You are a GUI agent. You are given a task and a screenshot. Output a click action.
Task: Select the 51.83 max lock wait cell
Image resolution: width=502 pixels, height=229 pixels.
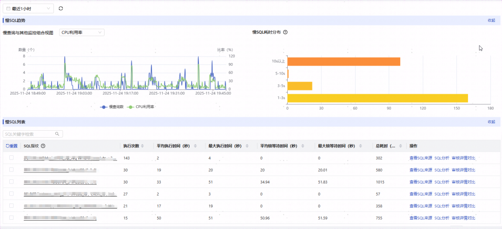coord(323,182)
